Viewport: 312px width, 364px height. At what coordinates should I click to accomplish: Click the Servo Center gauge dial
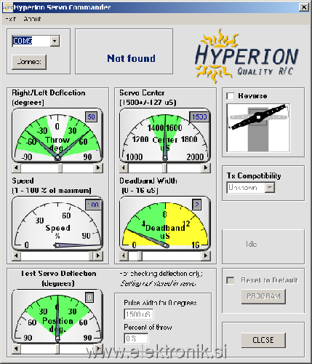[x=165, y=136]
